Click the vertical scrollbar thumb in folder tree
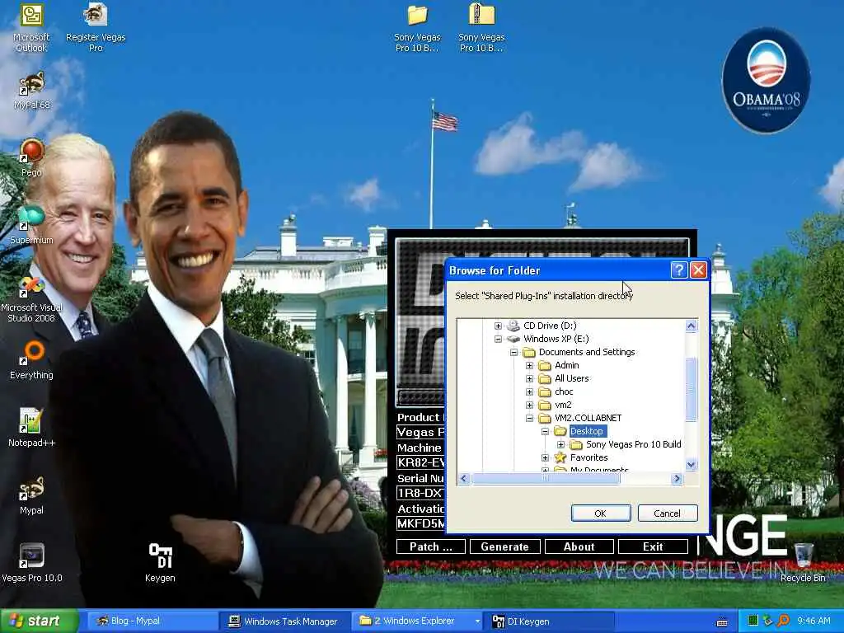This screenshot has width=844, height=633. coord(692,389)
